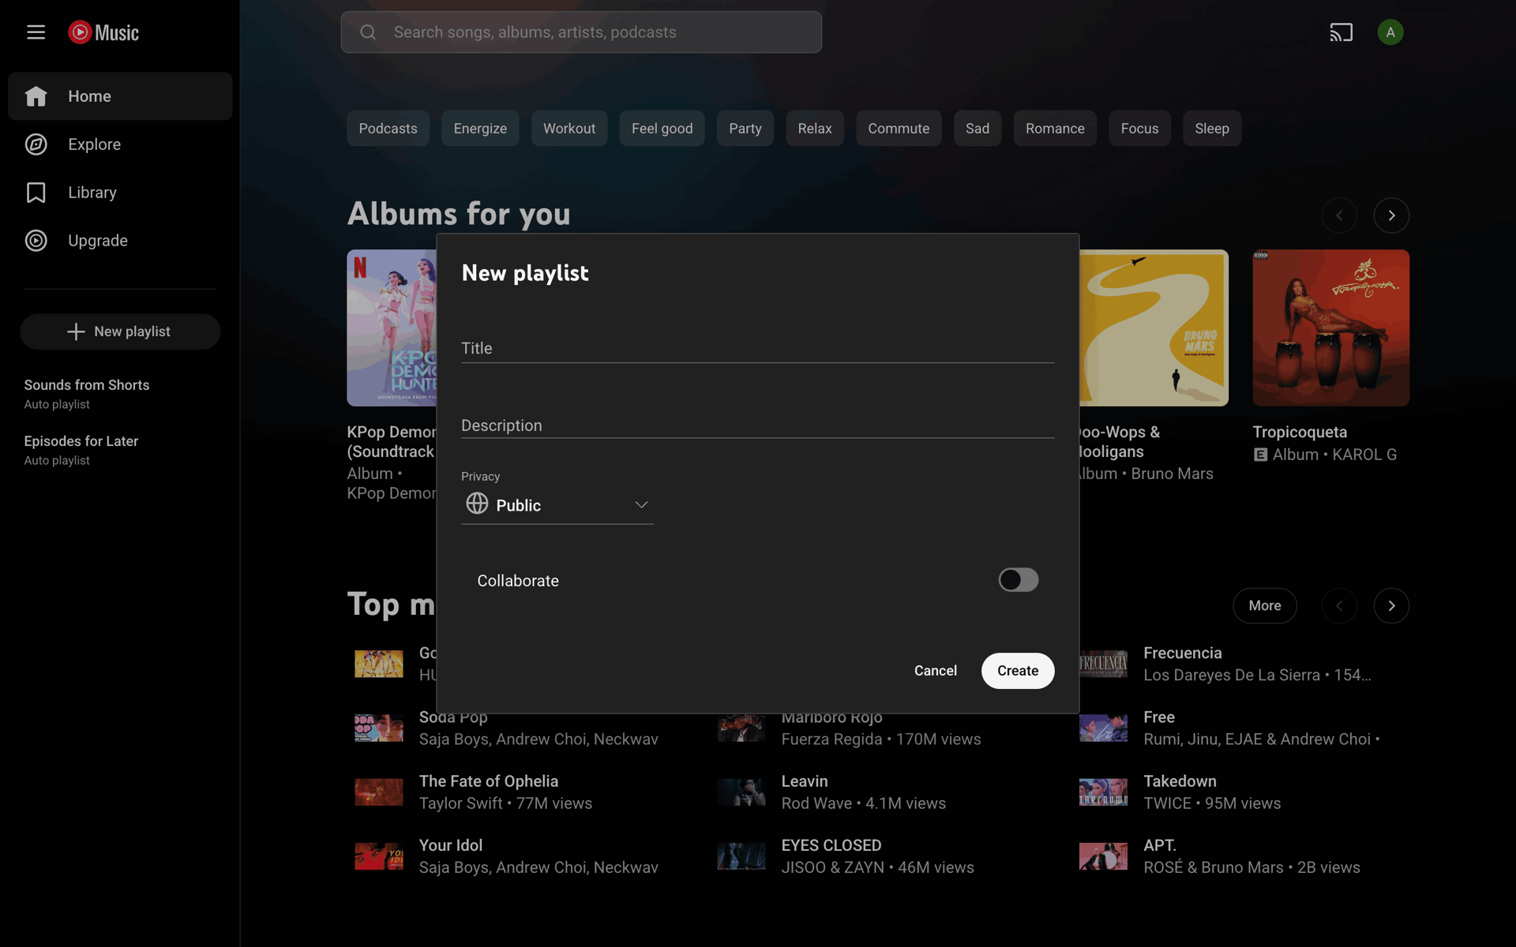Play the EYES CLOSED thumbnail

point(741,855)
